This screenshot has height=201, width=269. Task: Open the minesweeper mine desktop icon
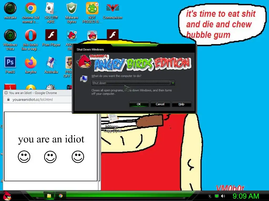pyautogui.click(x=50, y=87)
